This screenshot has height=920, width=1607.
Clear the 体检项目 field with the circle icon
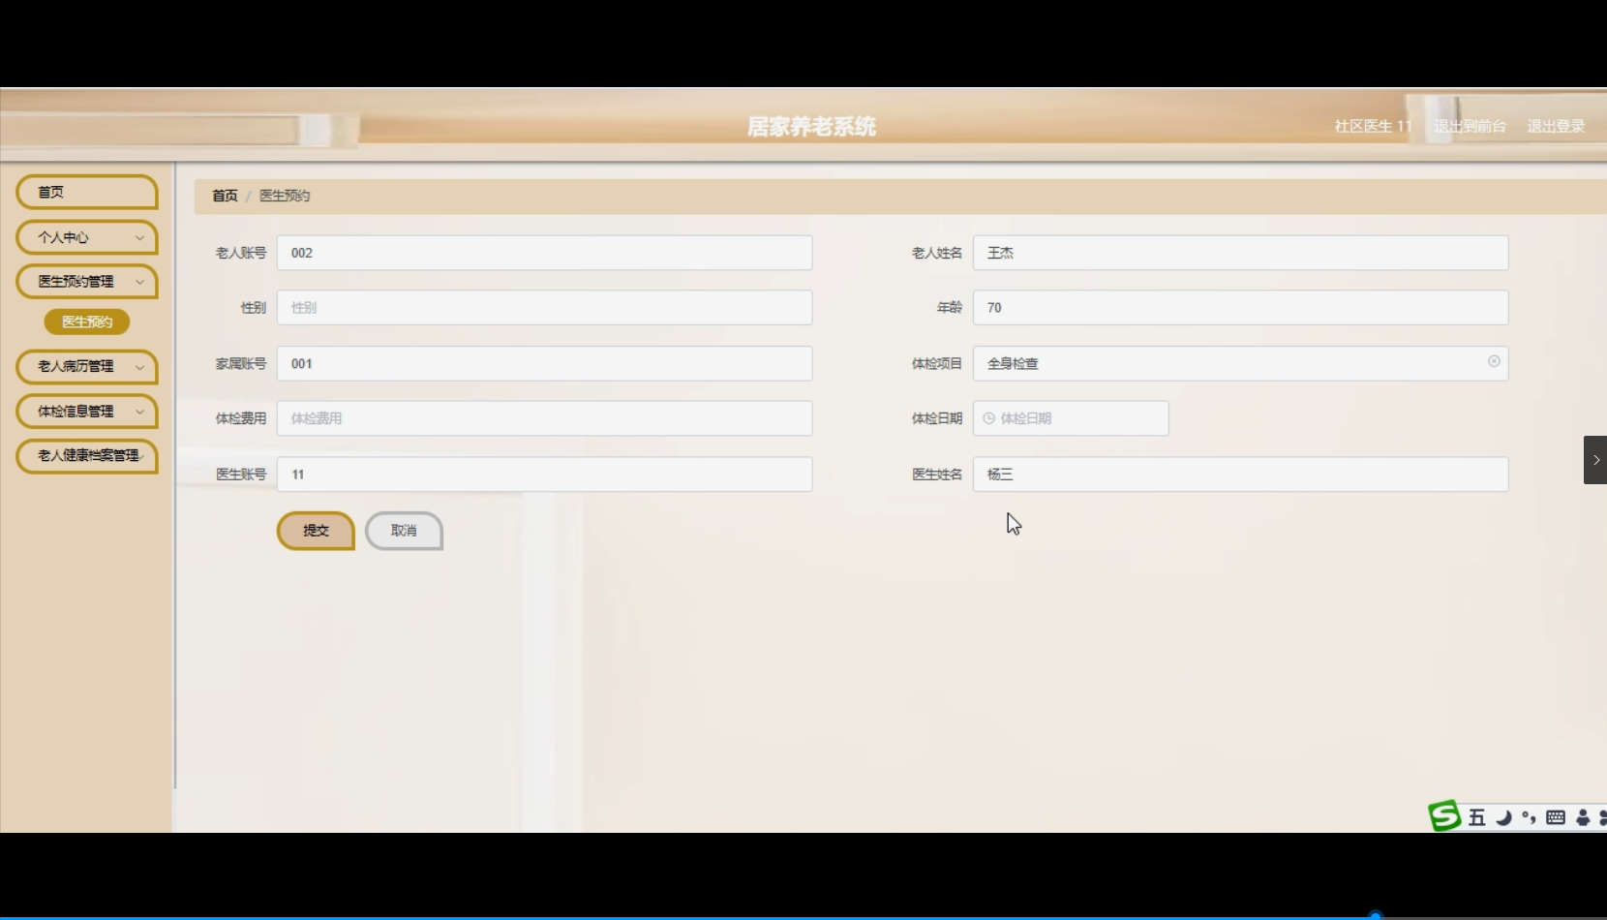tap(1494, 361)
